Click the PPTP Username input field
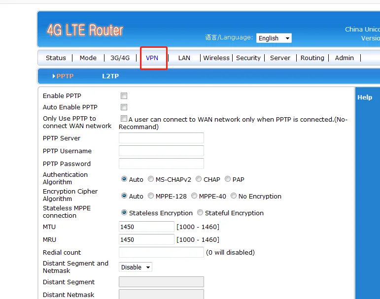The image size is (380, 299). click(161, 151)
